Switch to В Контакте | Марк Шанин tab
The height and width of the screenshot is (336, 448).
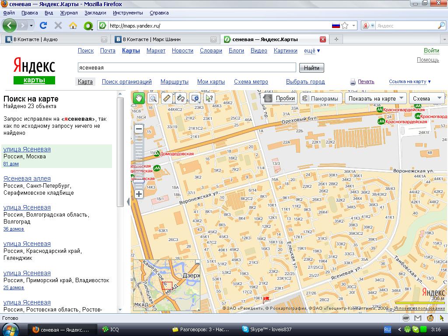point(165,39)
